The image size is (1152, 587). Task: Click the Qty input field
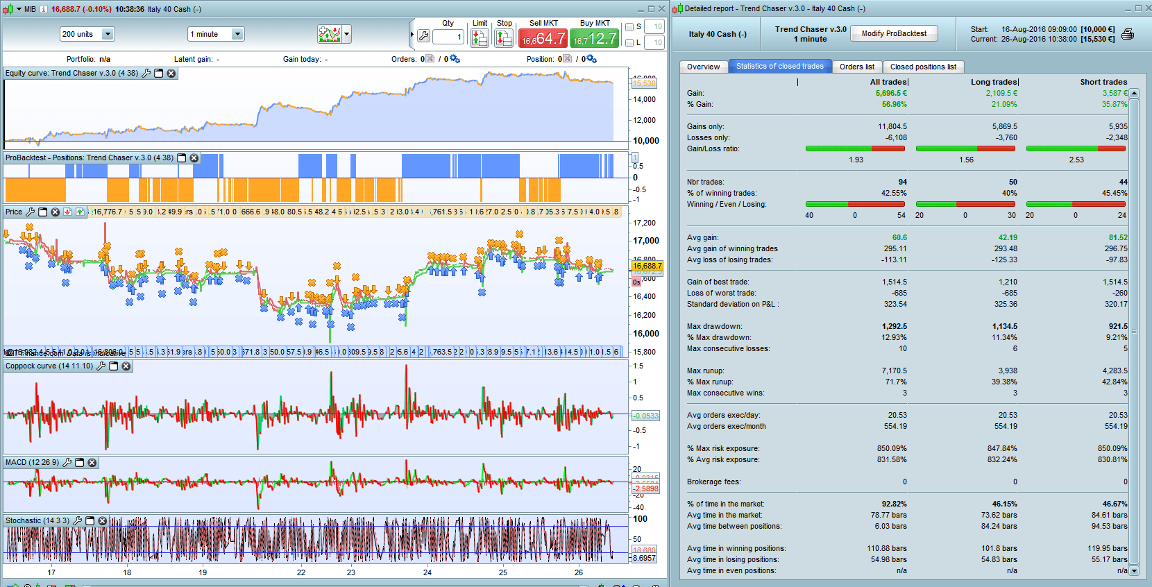(x=448, y=37)
